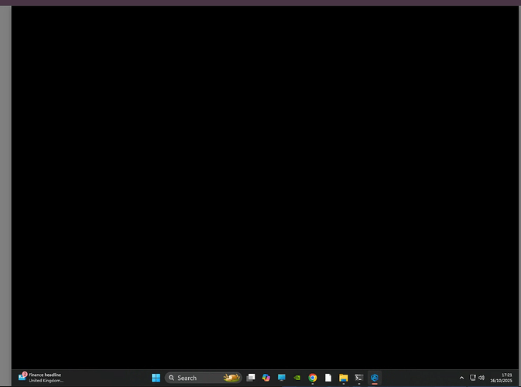Click the gray left margin strip
This screenshot has width=521, height=387.
5,186
